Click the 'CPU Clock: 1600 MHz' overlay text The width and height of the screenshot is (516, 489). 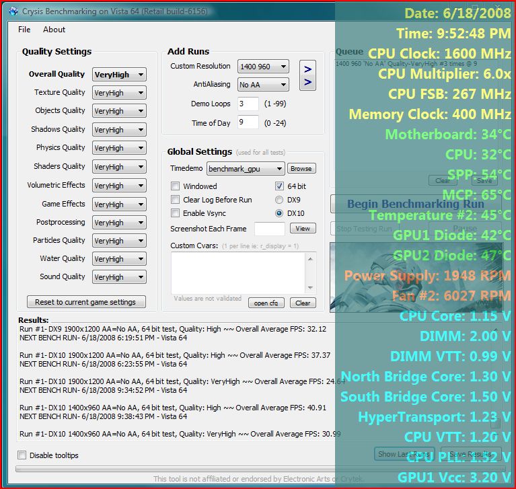click(x=439, y=54)
